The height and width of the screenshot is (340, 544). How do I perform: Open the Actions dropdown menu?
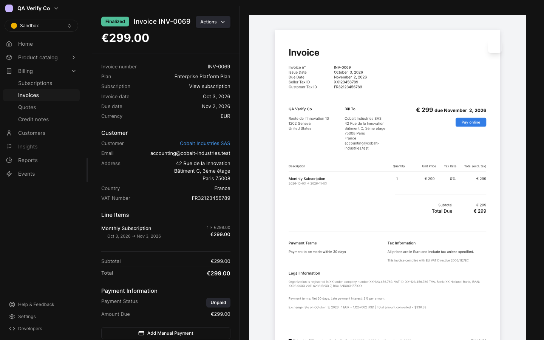213,22
